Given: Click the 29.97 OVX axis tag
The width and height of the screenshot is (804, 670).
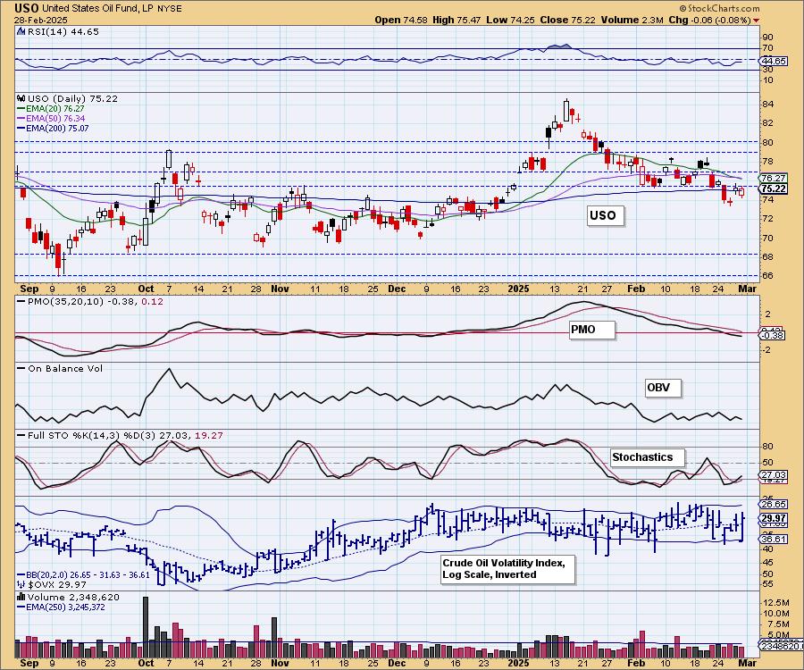Looking at the screenshot, I should point(774,518).
